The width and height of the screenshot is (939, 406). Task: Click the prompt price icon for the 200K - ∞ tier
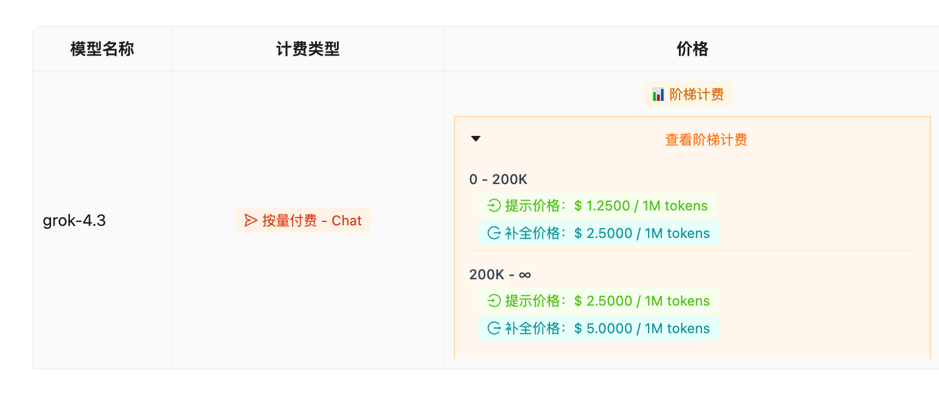(494, 300)
